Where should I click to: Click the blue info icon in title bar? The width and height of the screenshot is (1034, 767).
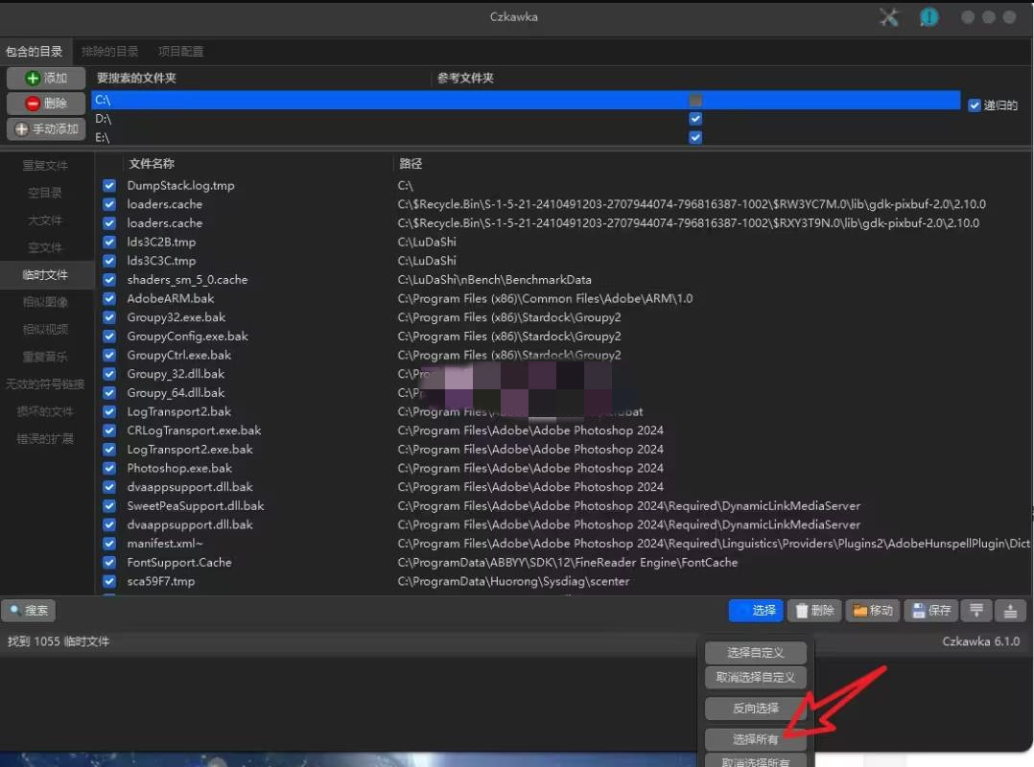[928, 17]
